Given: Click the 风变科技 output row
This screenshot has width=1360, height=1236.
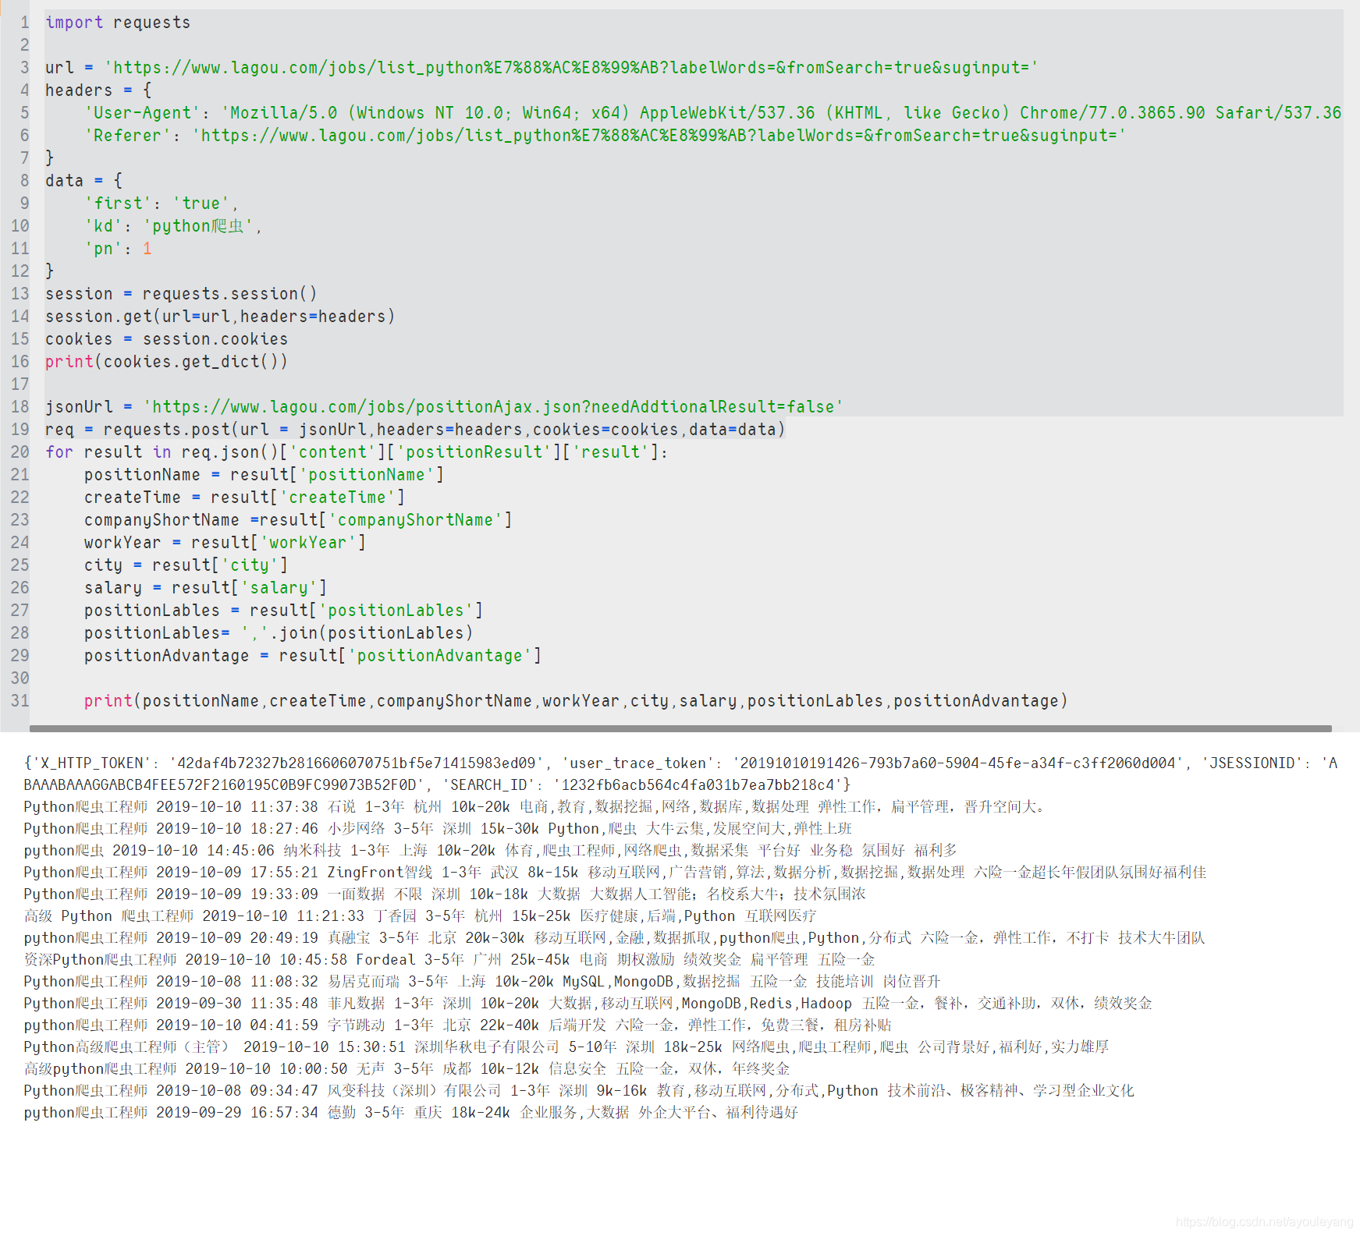Looking at the screenshot, I should coord(579,1091).
